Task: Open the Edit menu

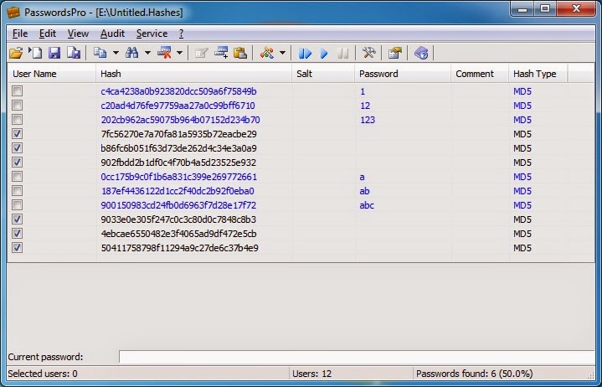Action: point(48,34)
